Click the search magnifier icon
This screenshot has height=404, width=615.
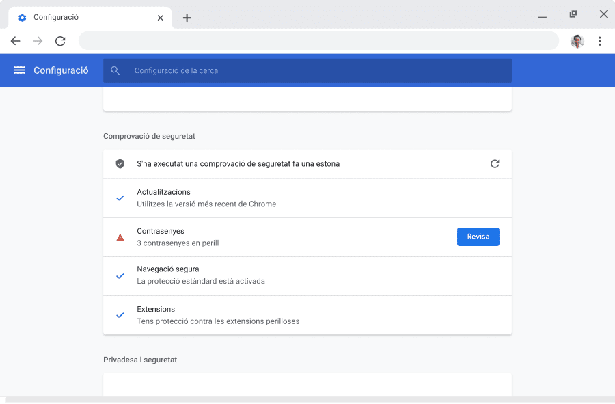point(115,70)
